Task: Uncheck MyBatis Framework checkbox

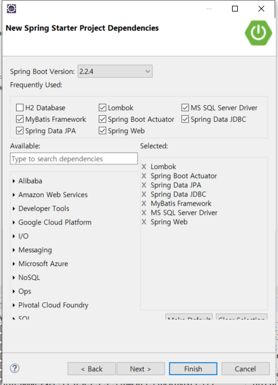Action: [20, 119]
